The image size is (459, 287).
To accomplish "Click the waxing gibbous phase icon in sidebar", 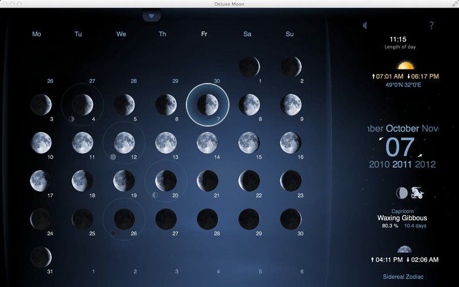I will pyautogui.click(x=402, y=193).
